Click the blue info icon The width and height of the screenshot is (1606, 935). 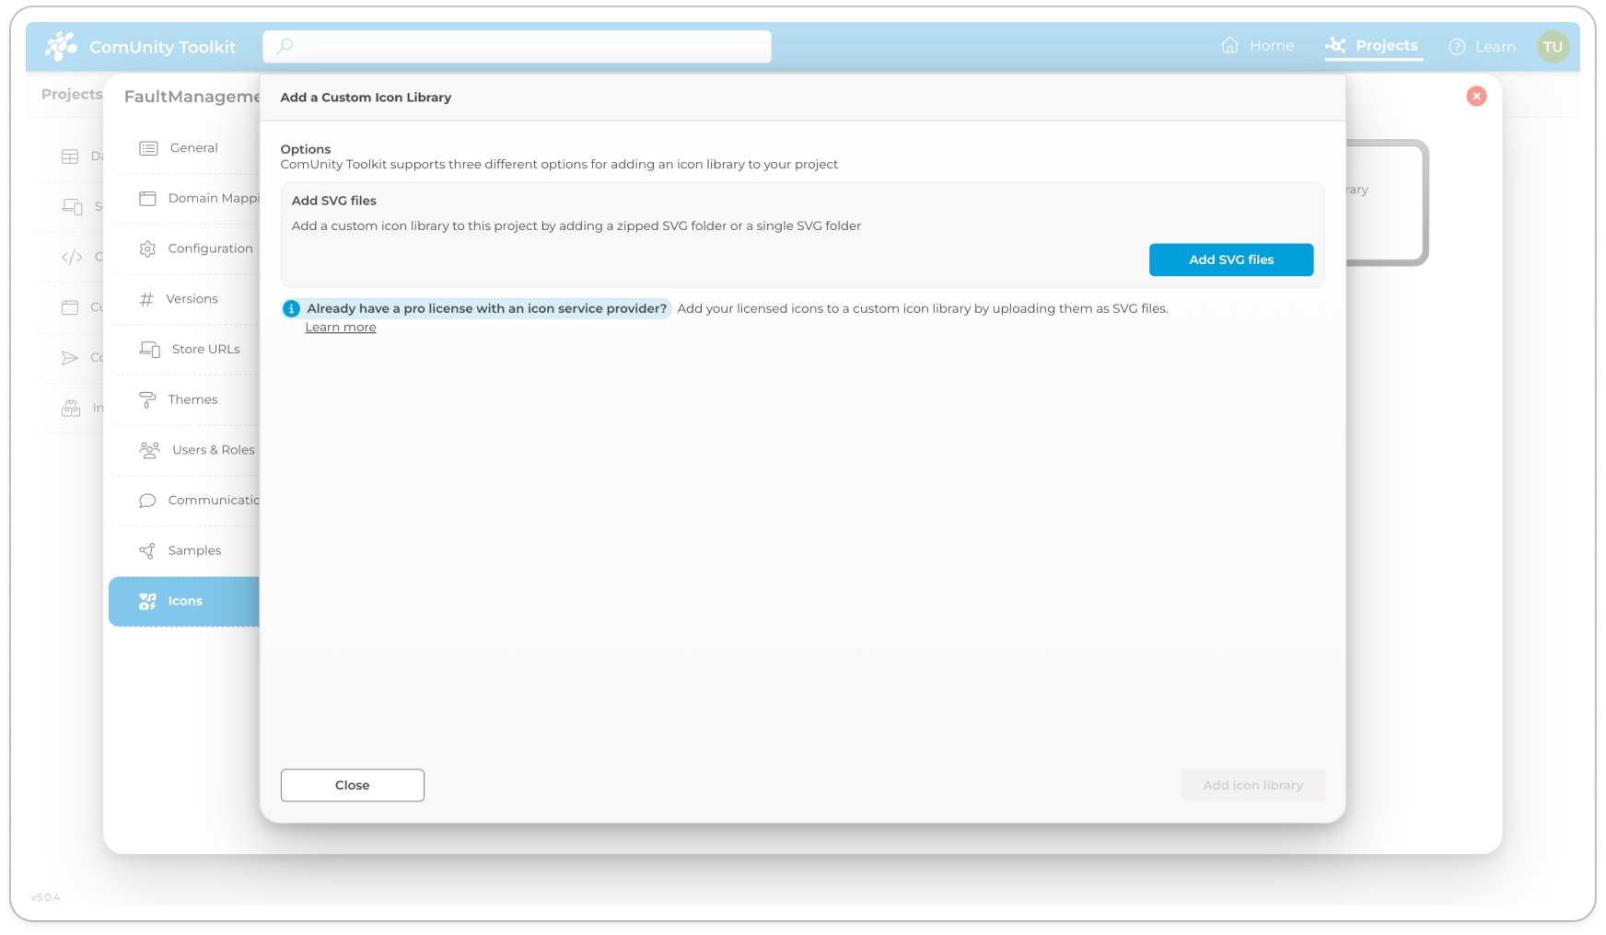tap(292, 309)
